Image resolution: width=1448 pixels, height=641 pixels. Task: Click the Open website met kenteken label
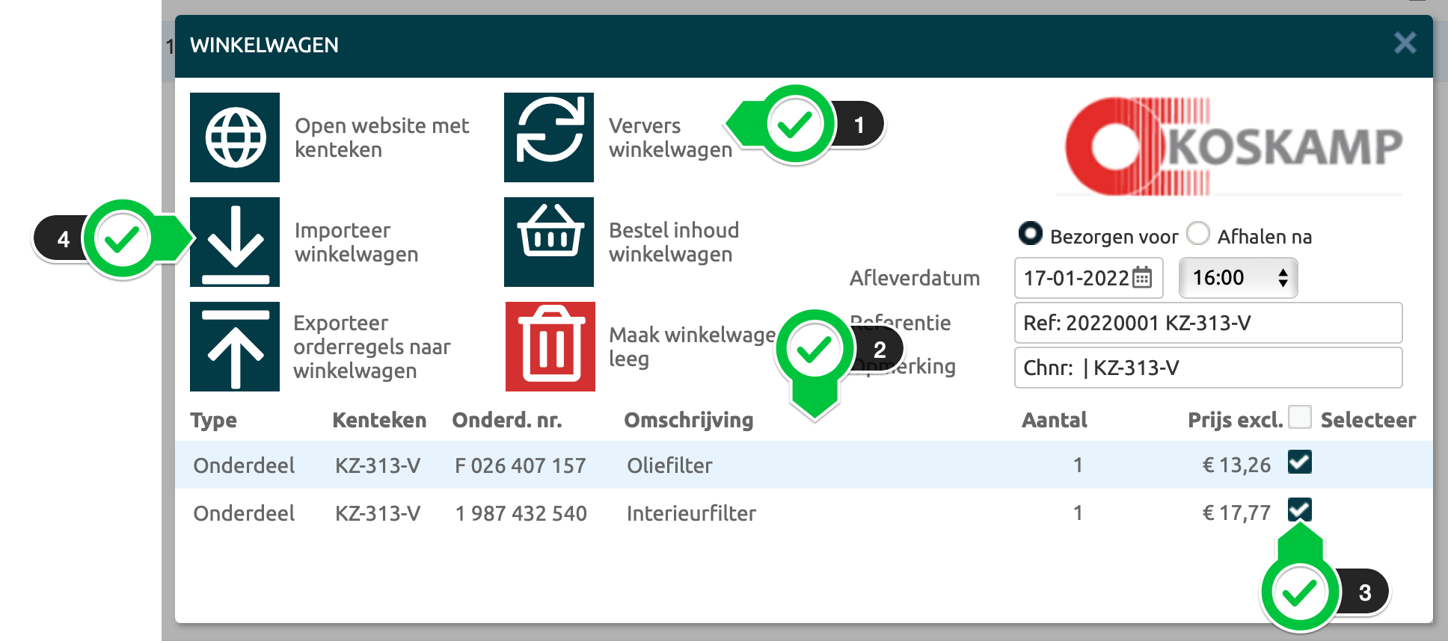tap(381, 137)
